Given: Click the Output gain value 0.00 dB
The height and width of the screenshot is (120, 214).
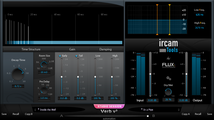Looking at the screenshot, I should [184, 100].
